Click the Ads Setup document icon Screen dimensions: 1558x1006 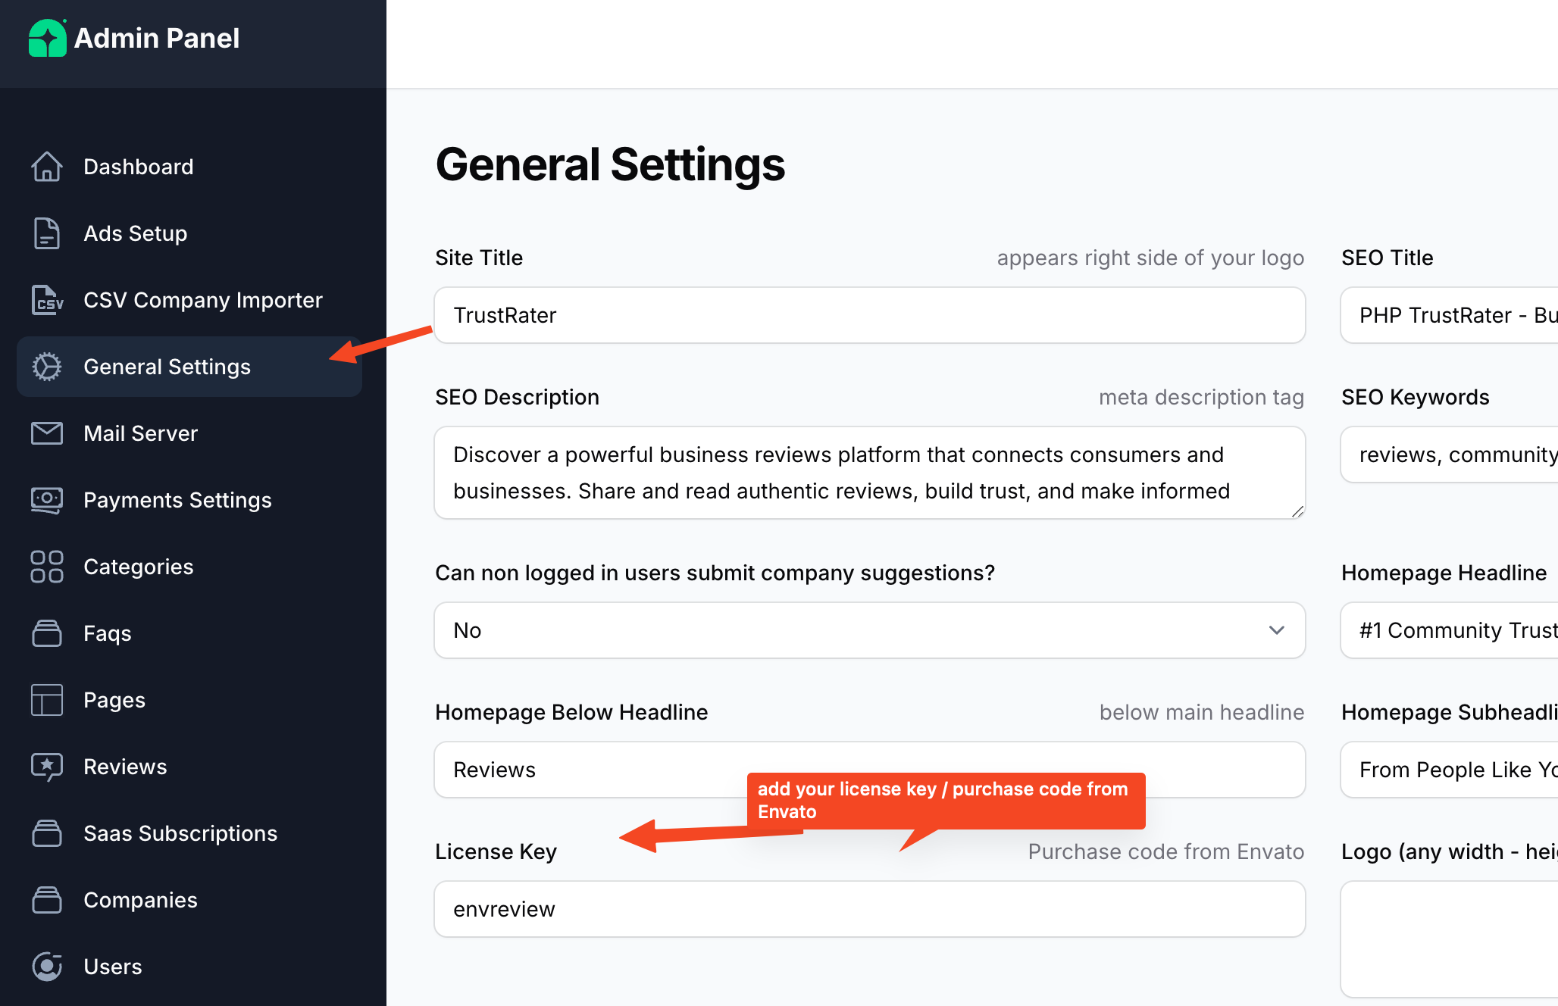click(47, 233)
